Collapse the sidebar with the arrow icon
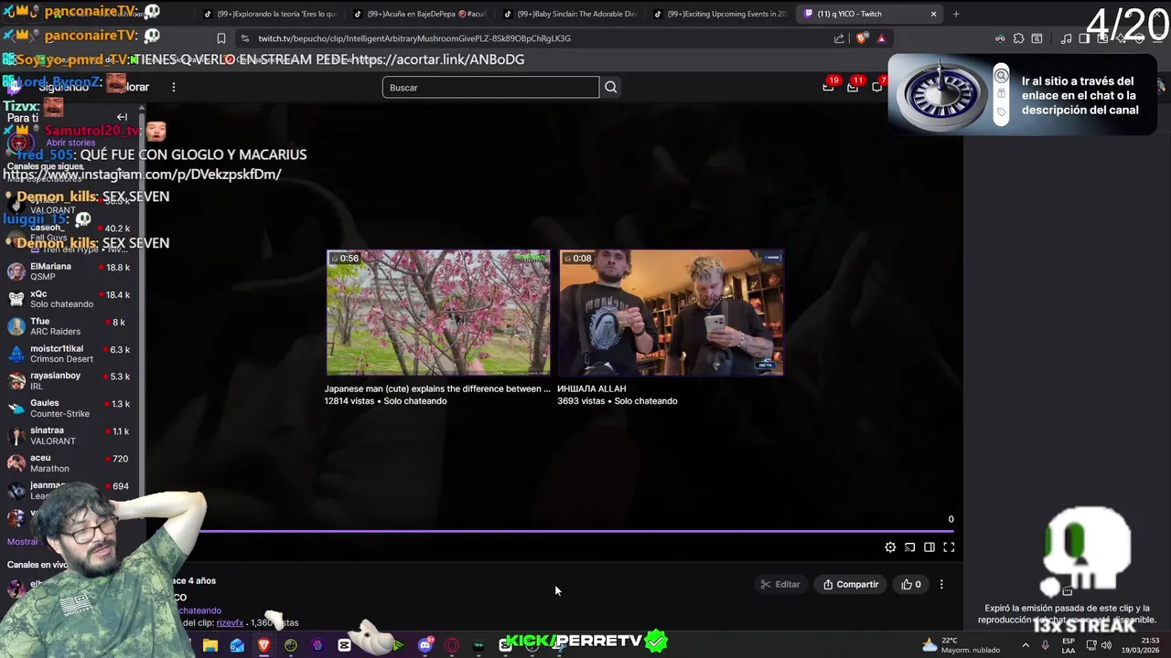Screen dimensions: 1171x658 tap(122, 117)
